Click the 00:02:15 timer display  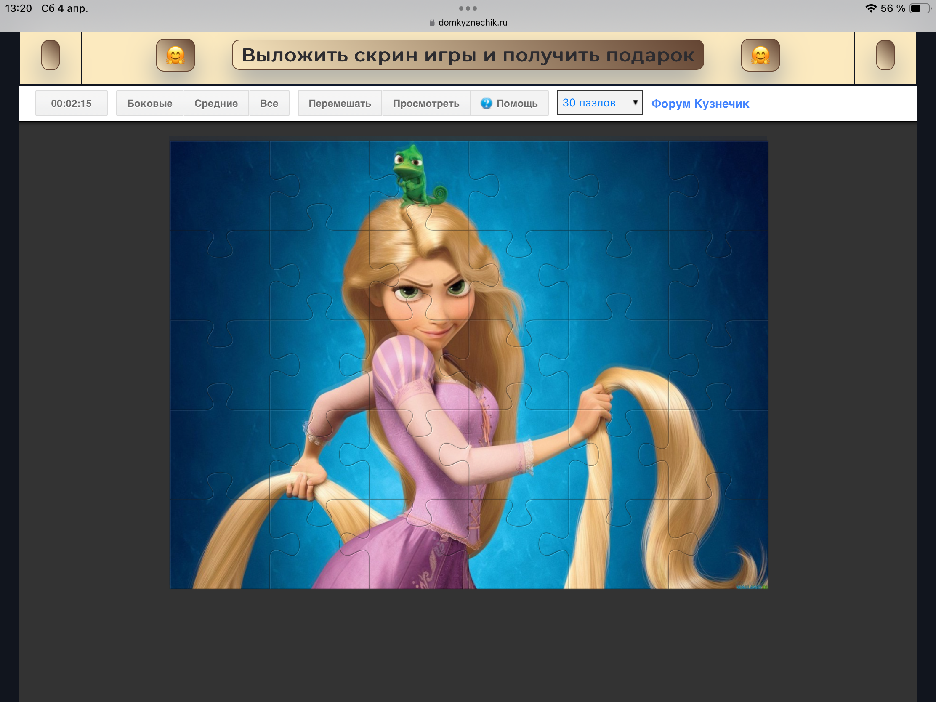71,103
